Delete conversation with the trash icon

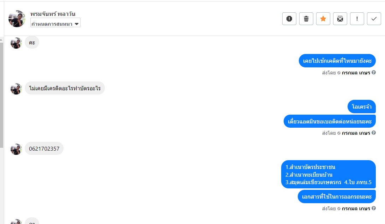tap(306, 19)
